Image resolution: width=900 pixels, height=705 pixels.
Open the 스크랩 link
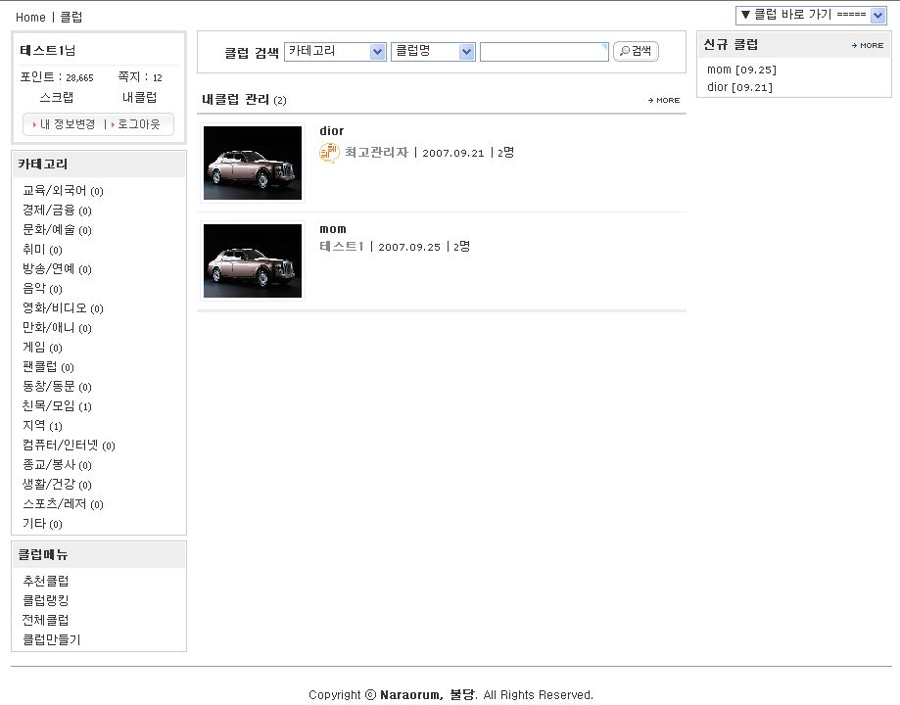click(x=56, y=98)
